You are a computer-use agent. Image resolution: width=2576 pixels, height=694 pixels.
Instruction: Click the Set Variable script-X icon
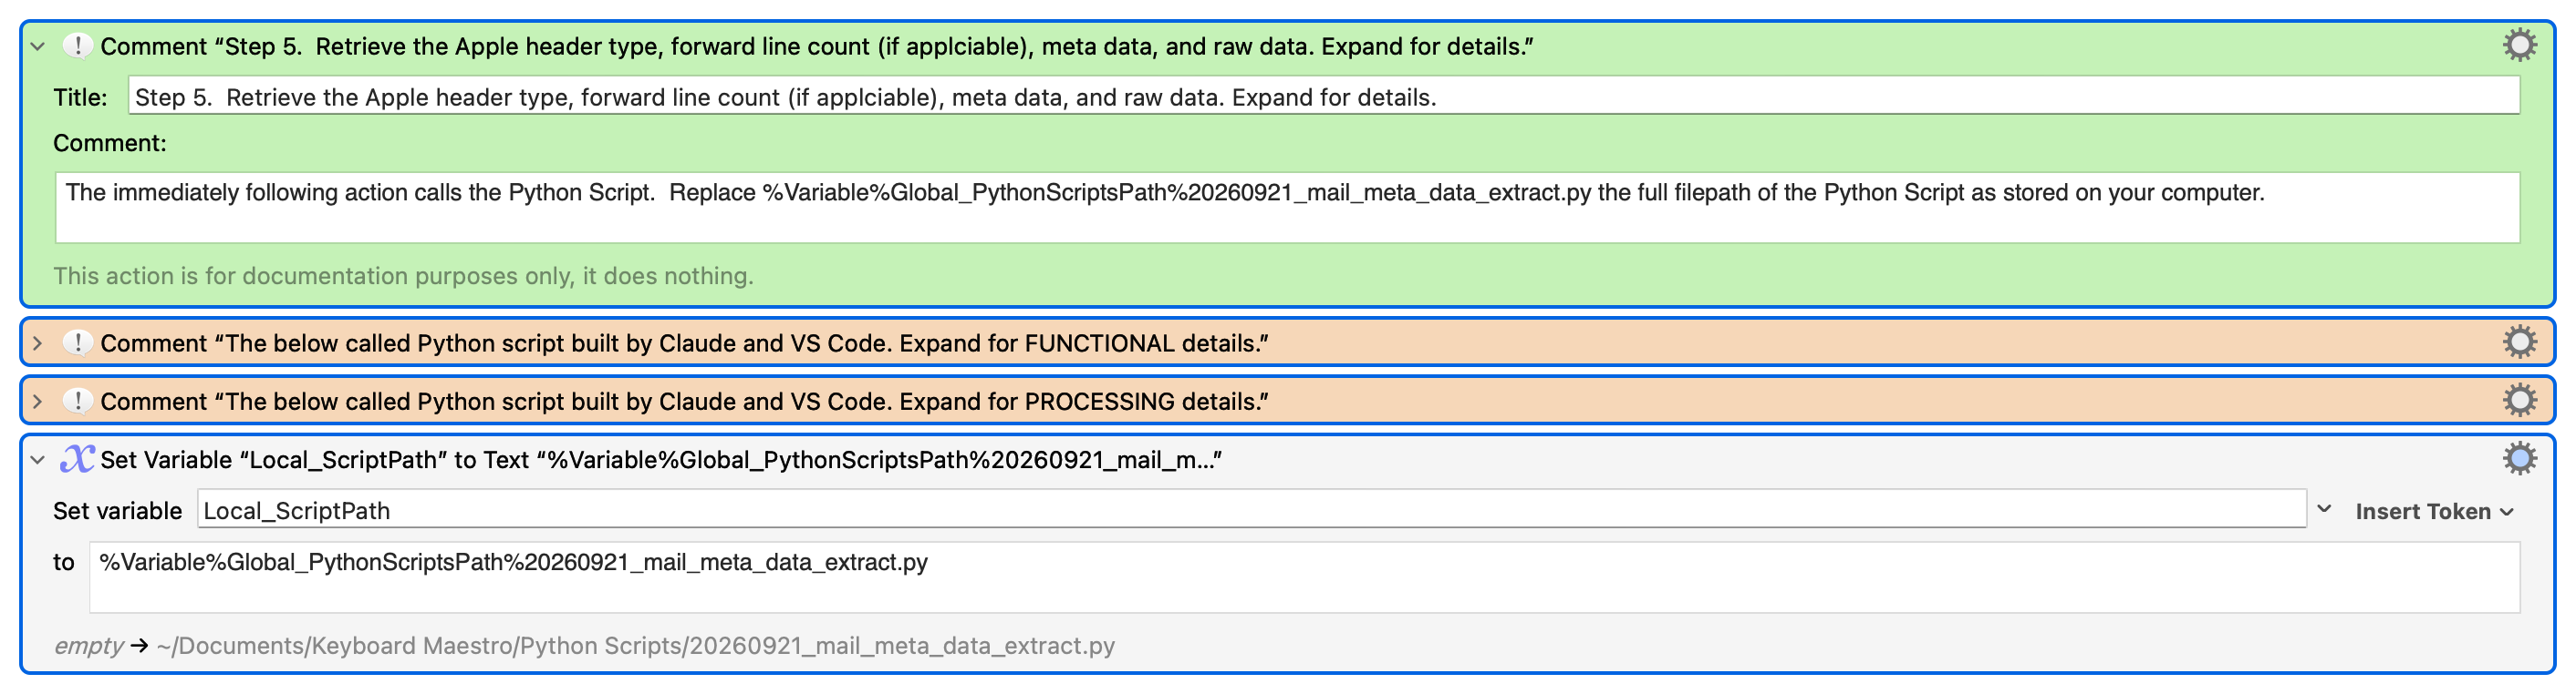click(77, 458)
